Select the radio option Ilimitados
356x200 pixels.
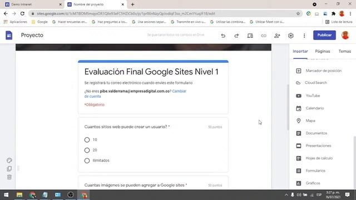pos(87,161)
